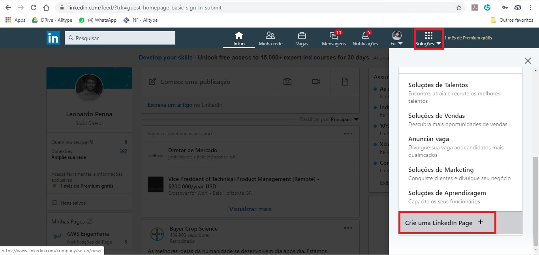Click Escreva um artigo link

[170, 105]
